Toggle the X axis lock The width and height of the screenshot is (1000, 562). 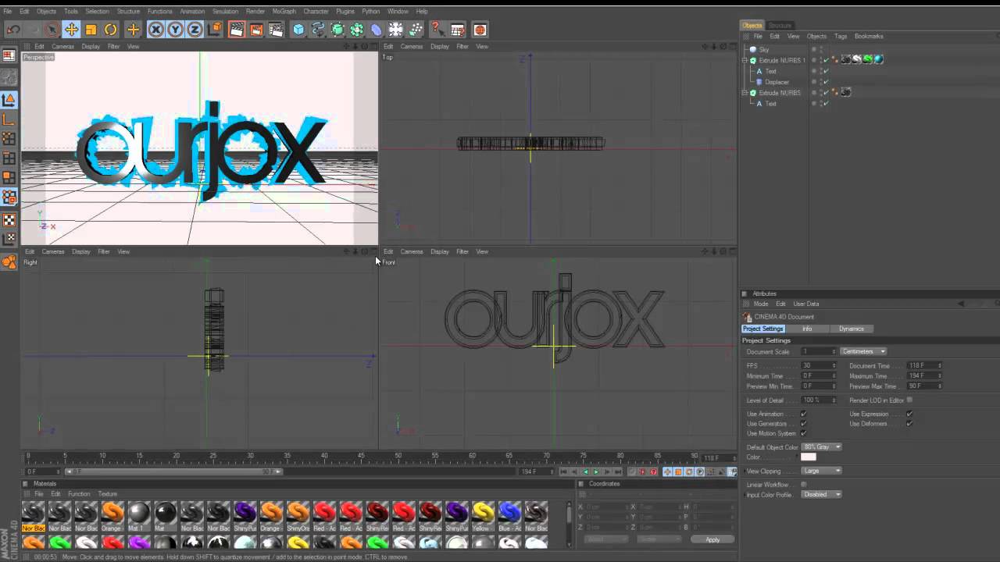155,30
